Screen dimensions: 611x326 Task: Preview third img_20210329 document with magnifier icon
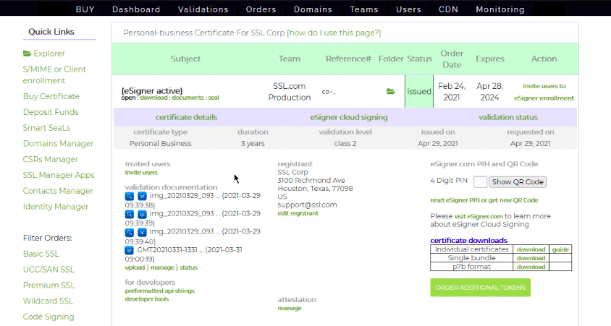pyautogui.click(x=130, y=232)
